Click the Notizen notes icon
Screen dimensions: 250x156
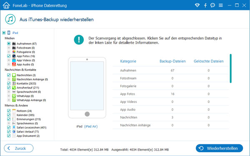pyautogui.click(x=14, y=111)
